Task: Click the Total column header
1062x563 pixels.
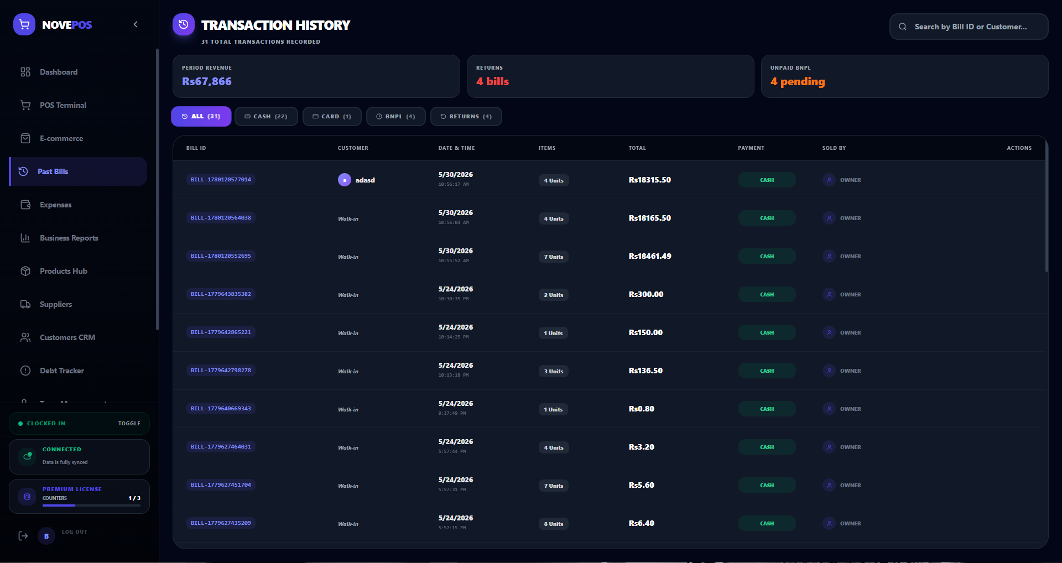Action: [637, 148]
